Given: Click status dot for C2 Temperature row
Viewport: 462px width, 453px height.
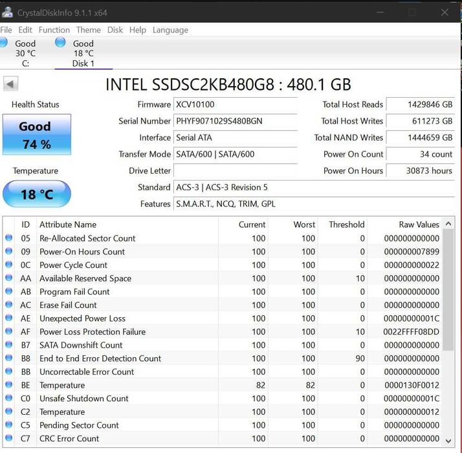Looking at the screenshot, I should click(x=9, y=411).
